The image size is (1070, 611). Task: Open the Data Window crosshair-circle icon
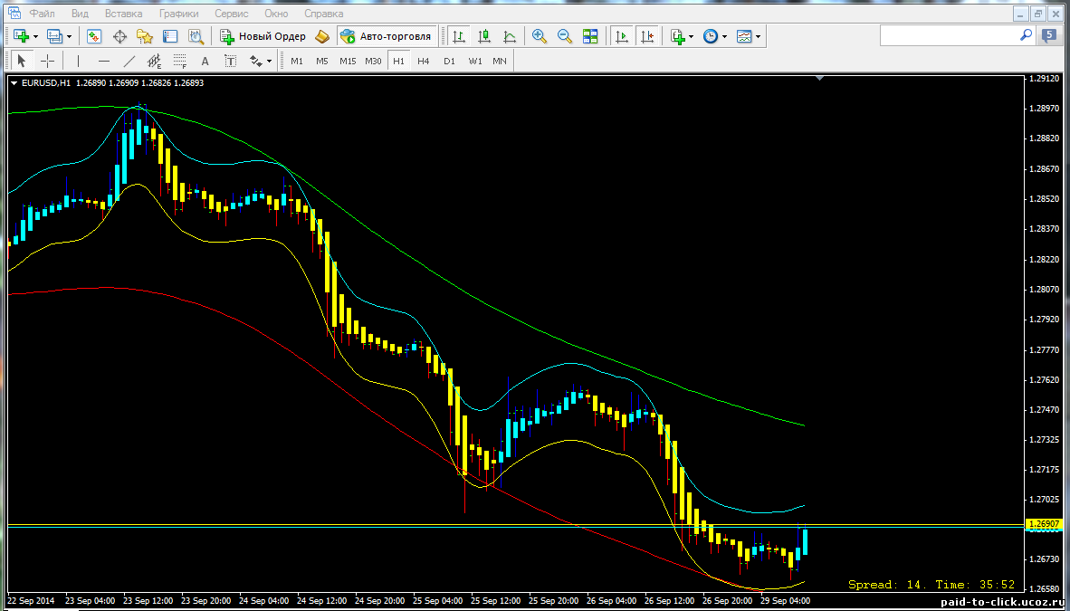pyautogui.click(x=119, y=36)
